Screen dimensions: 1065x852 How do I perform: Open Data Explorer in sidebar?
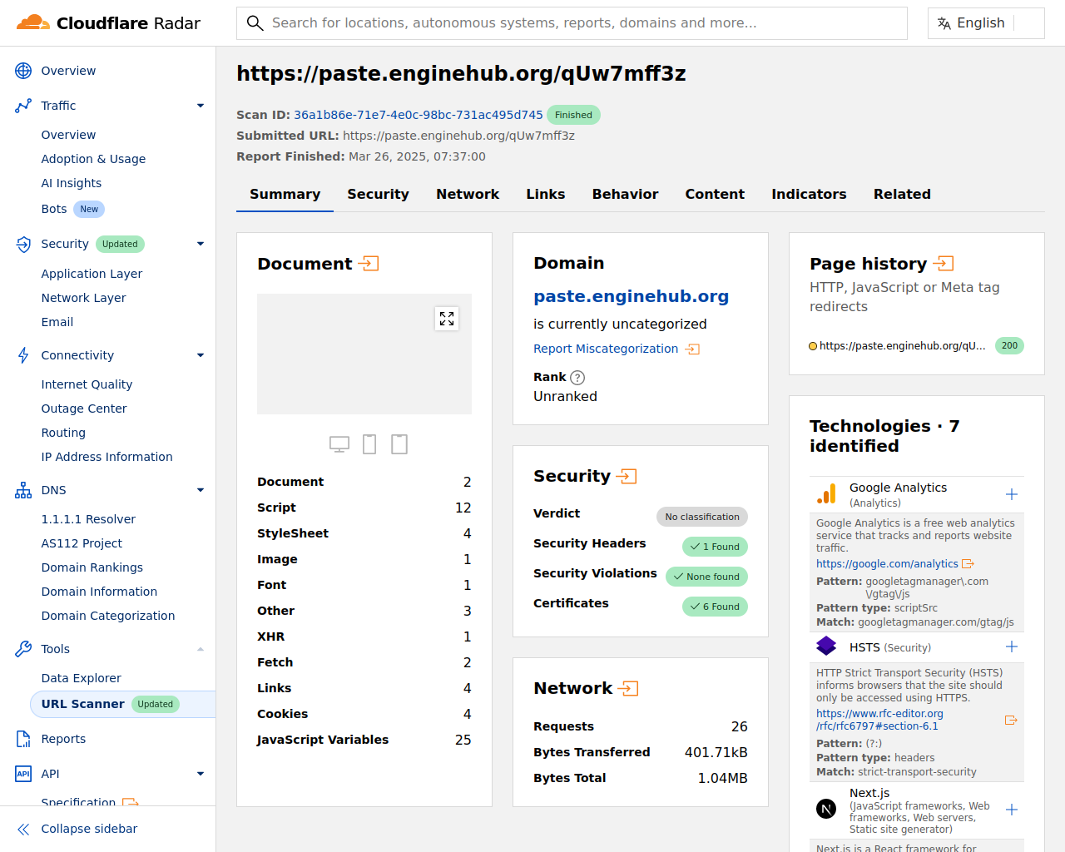[82, 678]
